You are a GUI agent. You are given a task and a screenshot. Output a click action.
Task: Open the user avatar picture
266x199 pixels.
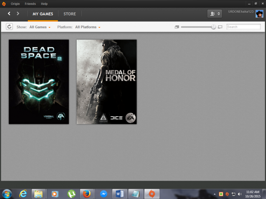click(x=260, y=14)
